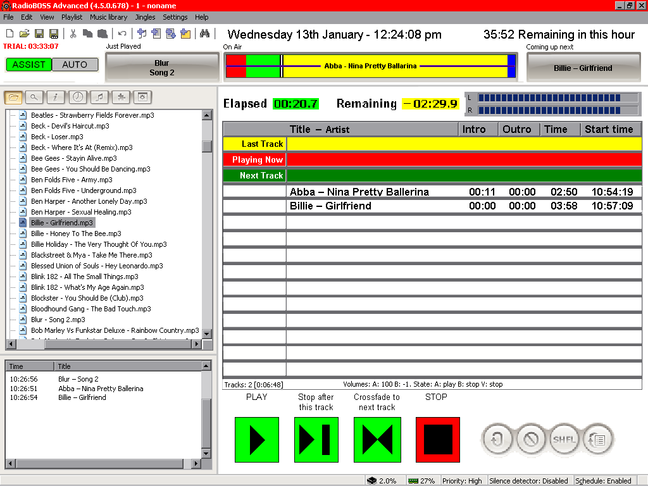The height and width of the screenshot is (486, 648).
Task: Click the red STOP playback button
Action: (437, 439)
